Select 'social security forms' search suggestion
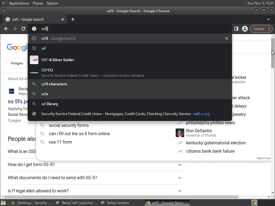275x206 pixels. pyautogui.click(x=69, y=126)
